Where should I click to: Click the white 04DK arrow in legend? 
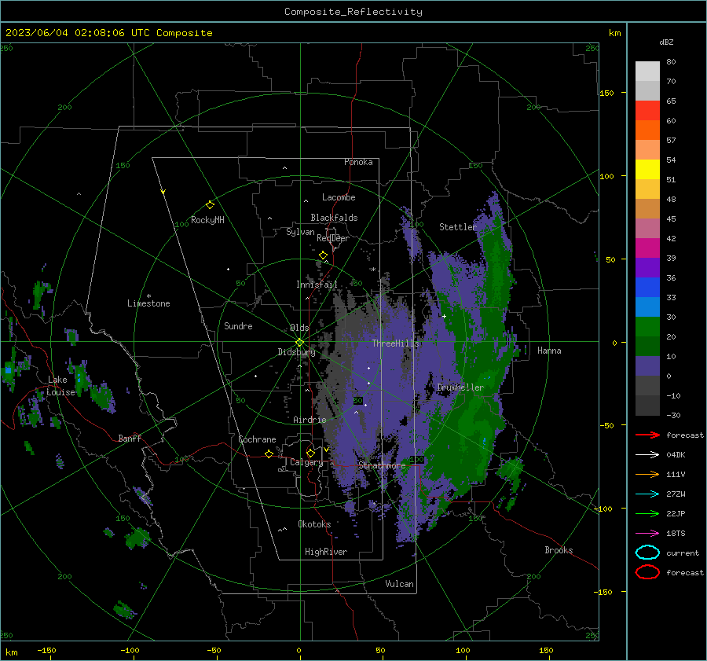[647, 454]
